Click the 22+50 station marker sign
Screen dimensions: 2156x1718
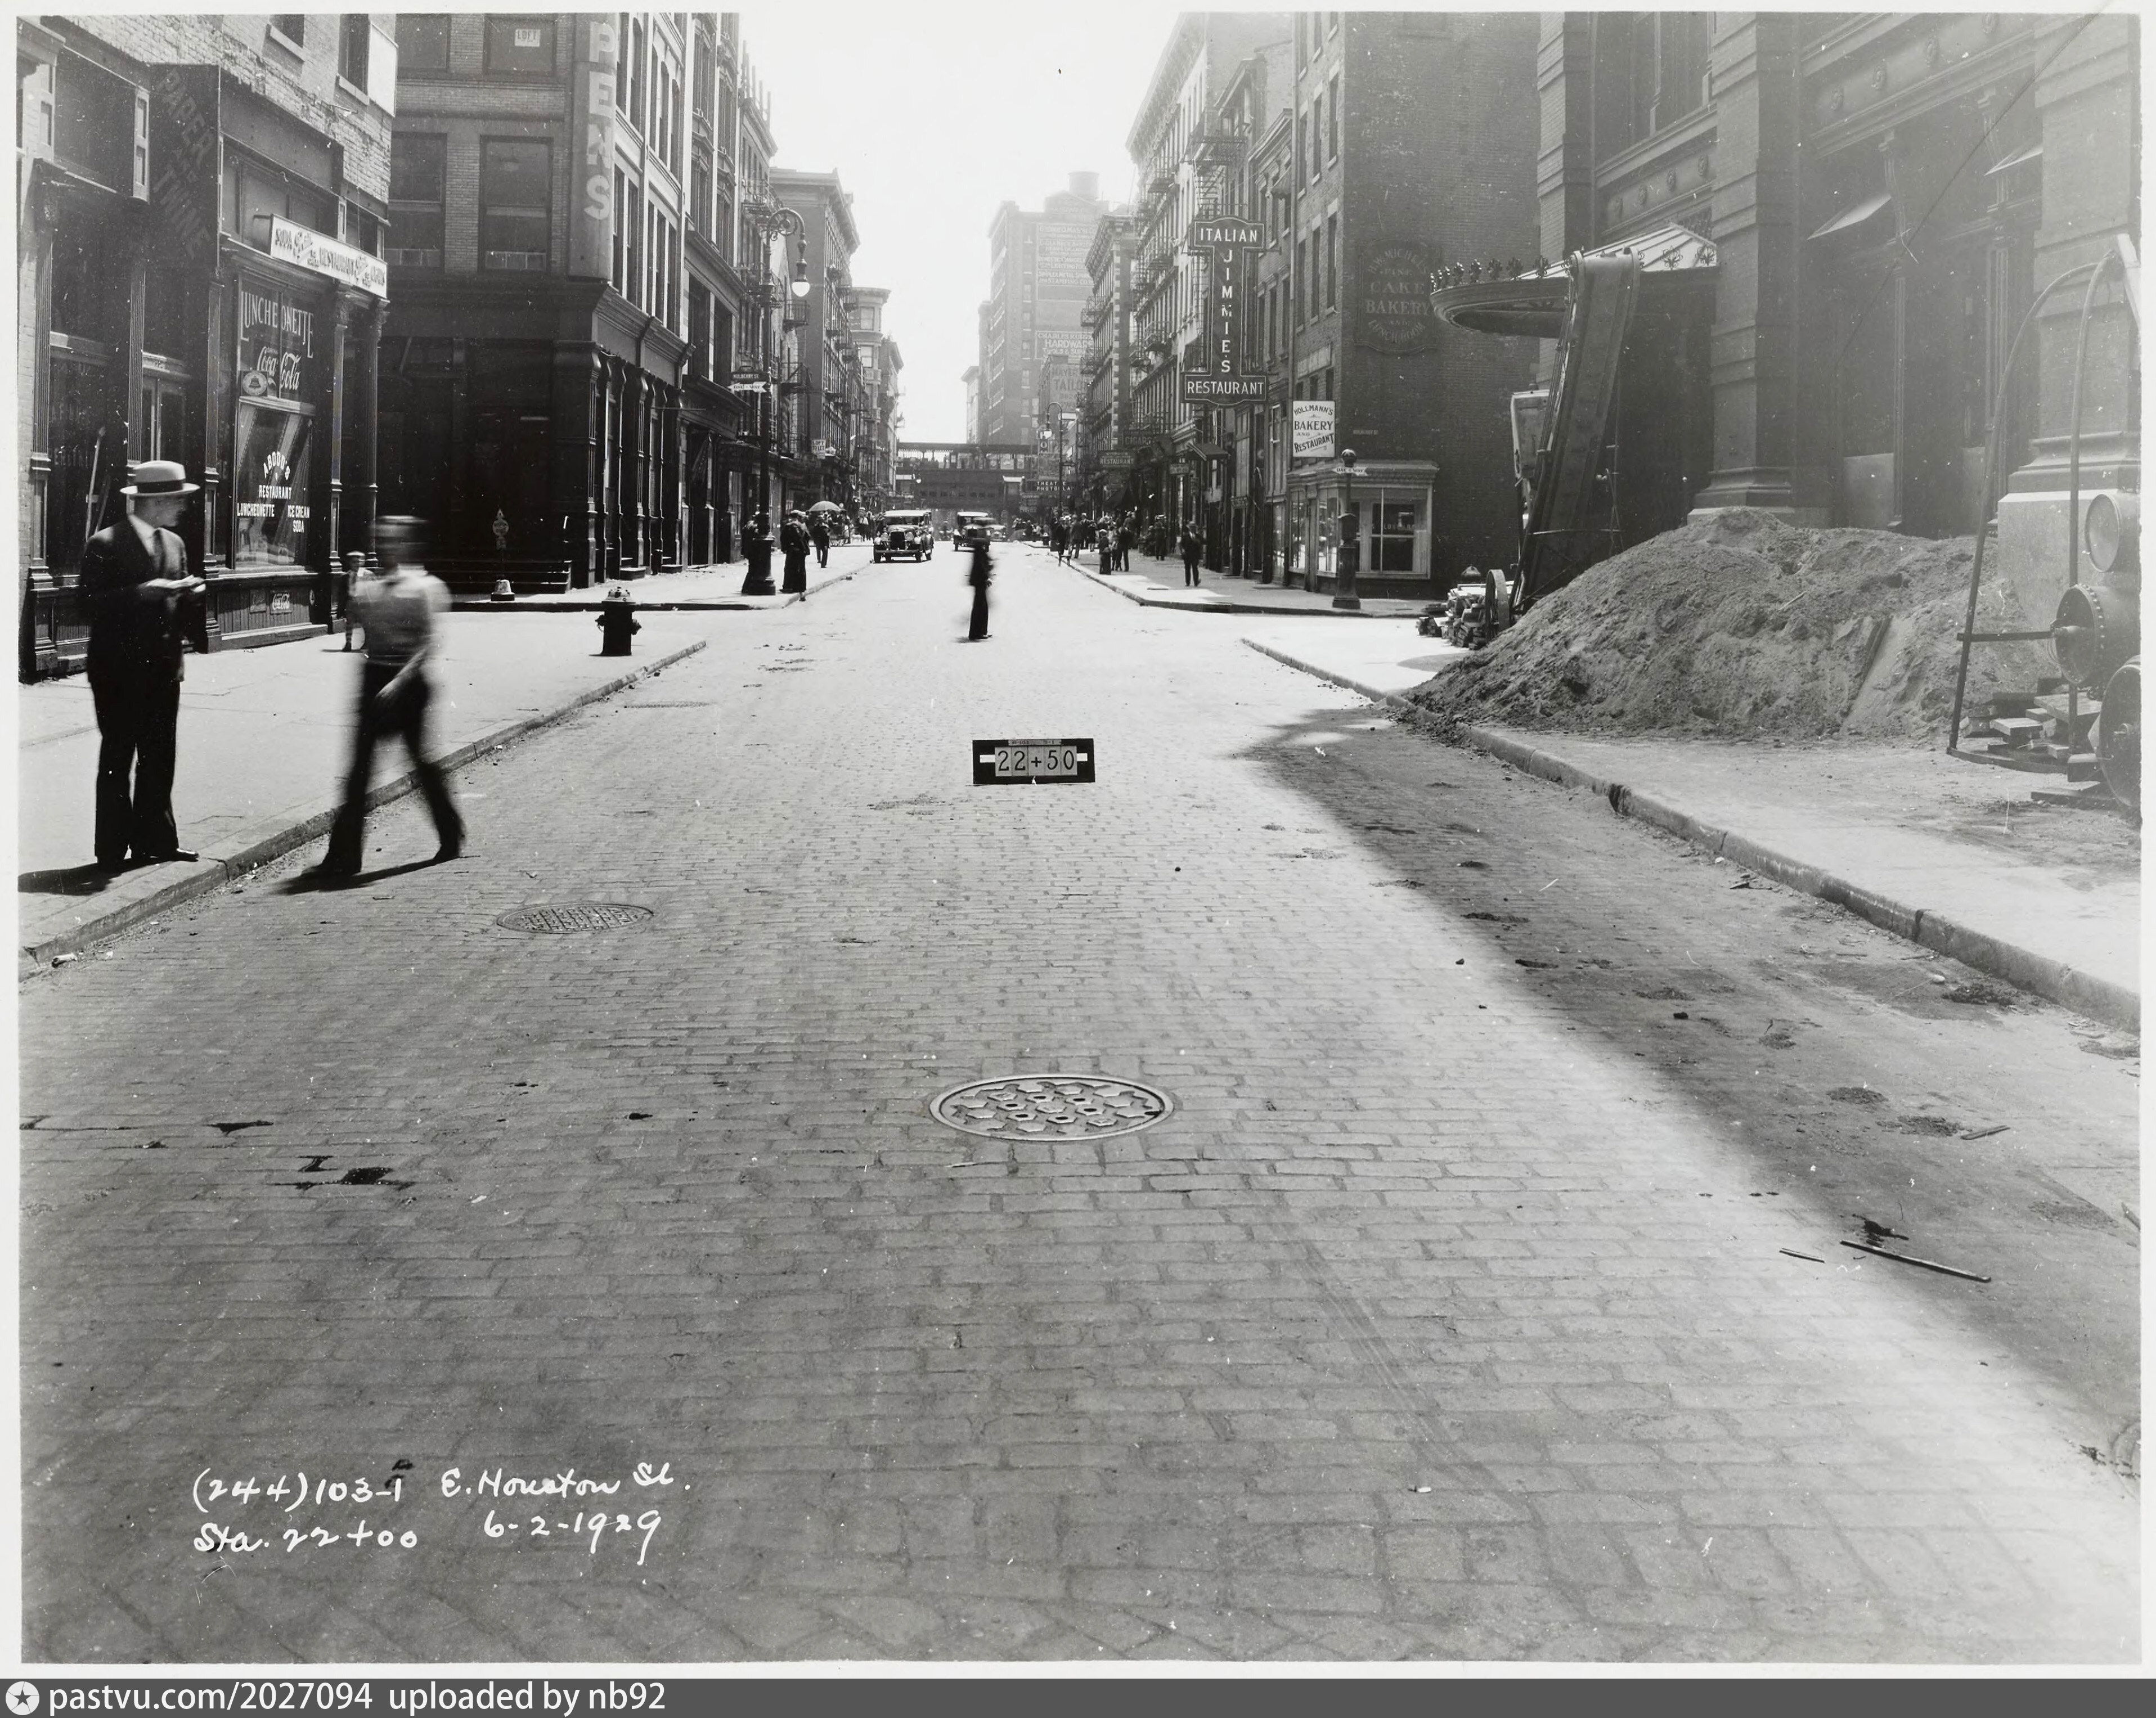[x=1033, y=761]
